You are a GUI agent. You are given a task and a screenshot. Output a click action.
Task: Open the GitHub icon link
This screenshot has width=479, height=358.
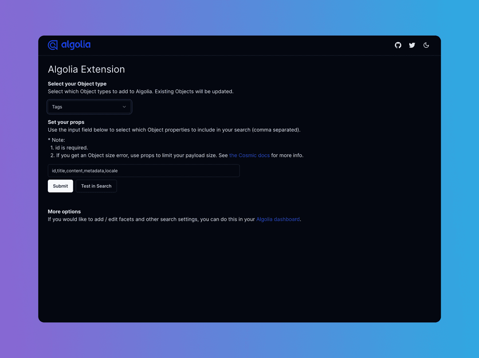(398, 45)
